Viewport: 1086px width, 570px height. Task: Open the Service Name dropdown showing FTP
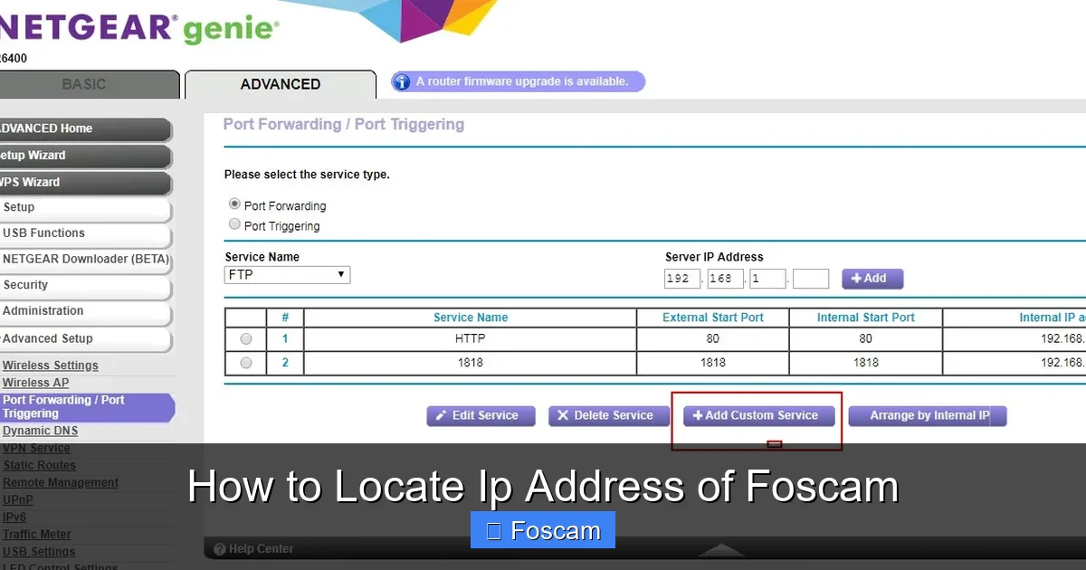click(x=287, y=274)
